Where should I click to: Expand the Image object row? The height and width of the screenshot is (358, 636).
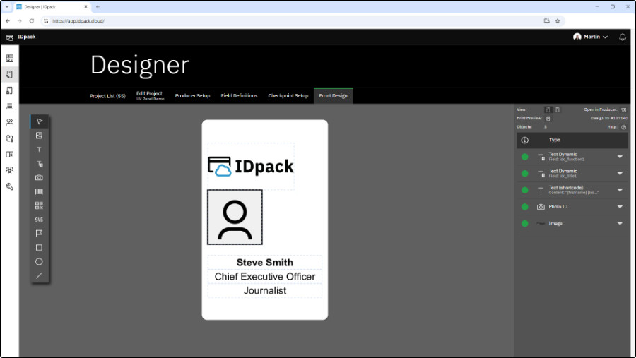coord(620,223)
